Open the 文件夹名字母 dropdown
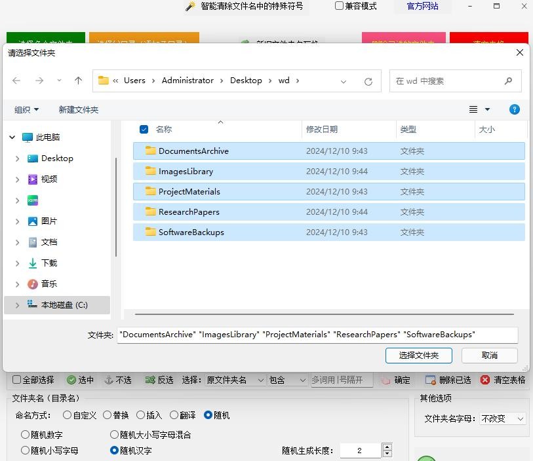The height and width of the screenshot is (461, 533). click(503, 418)
